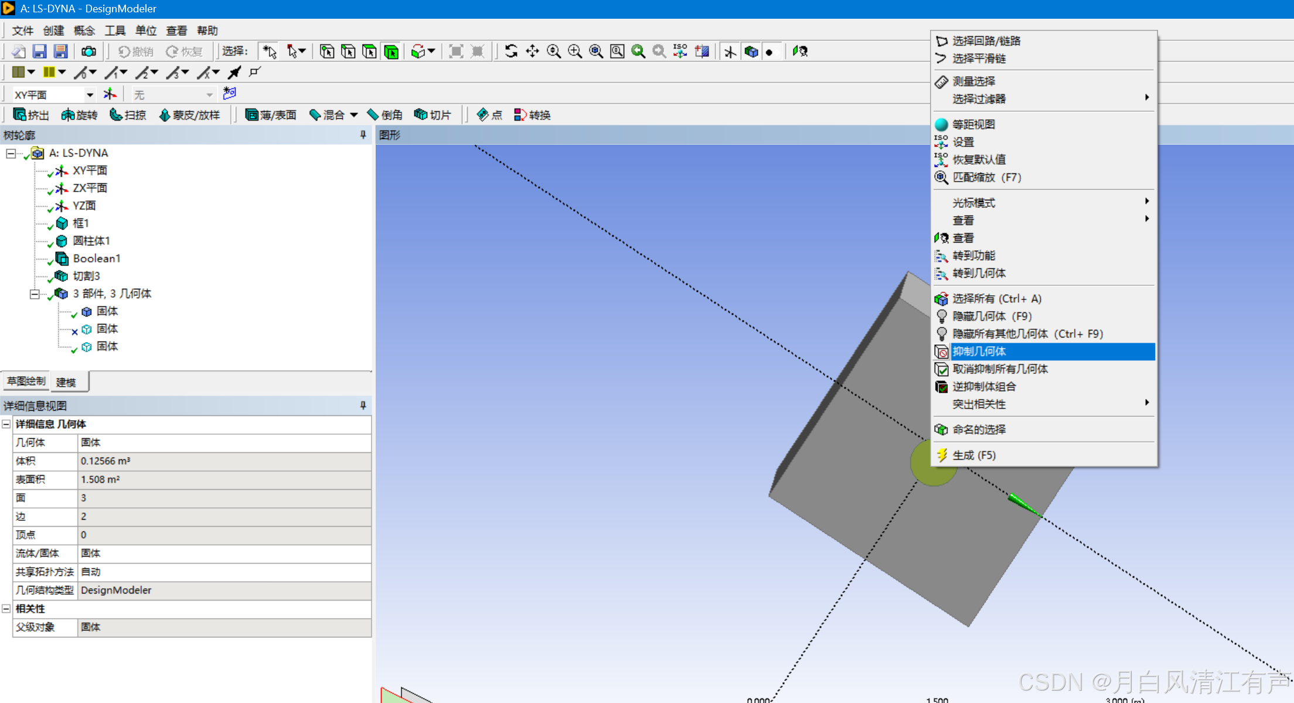Toggle the display model icon
Screen dimensions: 1294x703
pos(751,52)
